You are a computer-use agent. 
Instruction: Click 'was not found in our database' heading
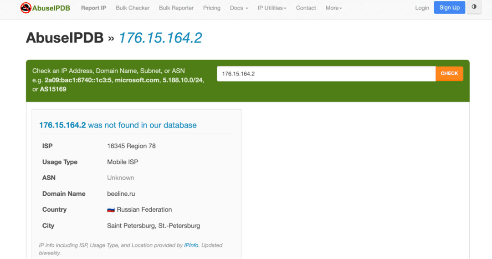(x=142, y=125)
